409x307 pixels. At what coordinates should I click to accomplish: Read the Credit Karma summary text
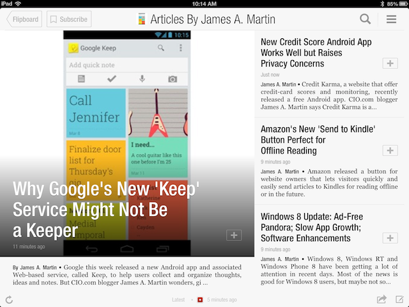coord(329,95)
